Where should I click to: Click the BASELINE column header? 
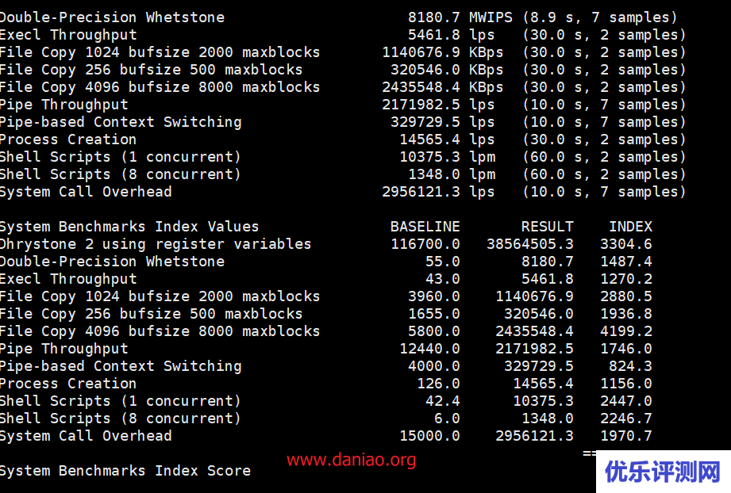pos(425,227)
